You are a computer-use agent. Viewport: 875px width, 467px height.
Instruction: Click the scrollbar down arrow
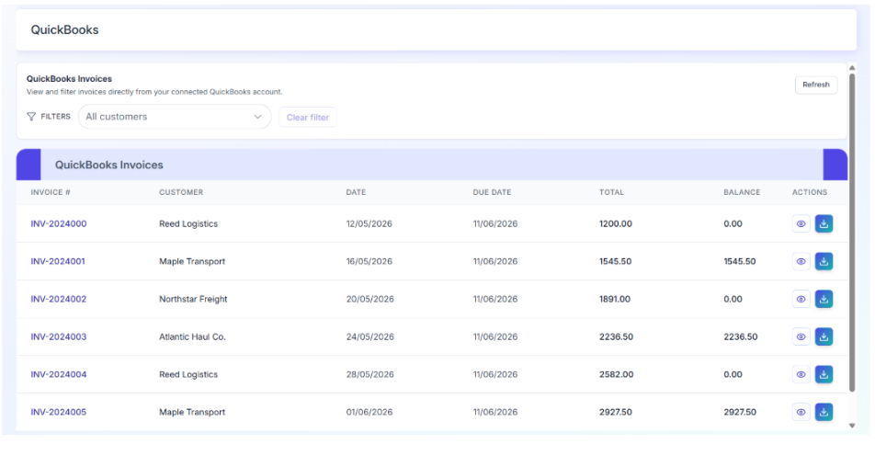(852, 426)
